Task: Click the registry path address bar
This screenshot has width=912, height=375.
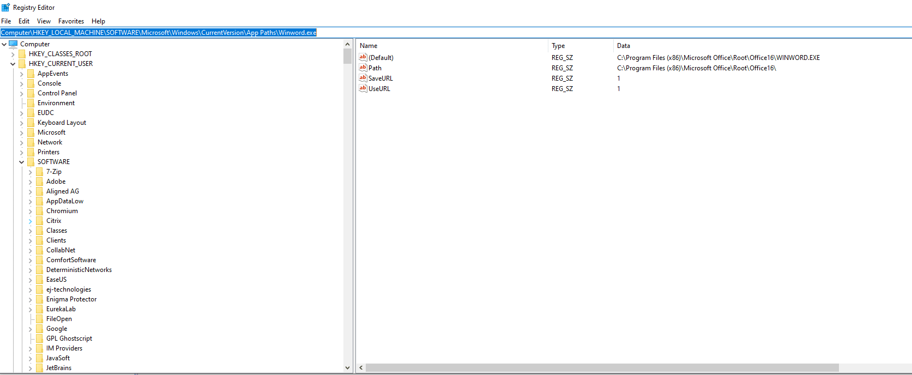Action: click(x=456, y=33)
